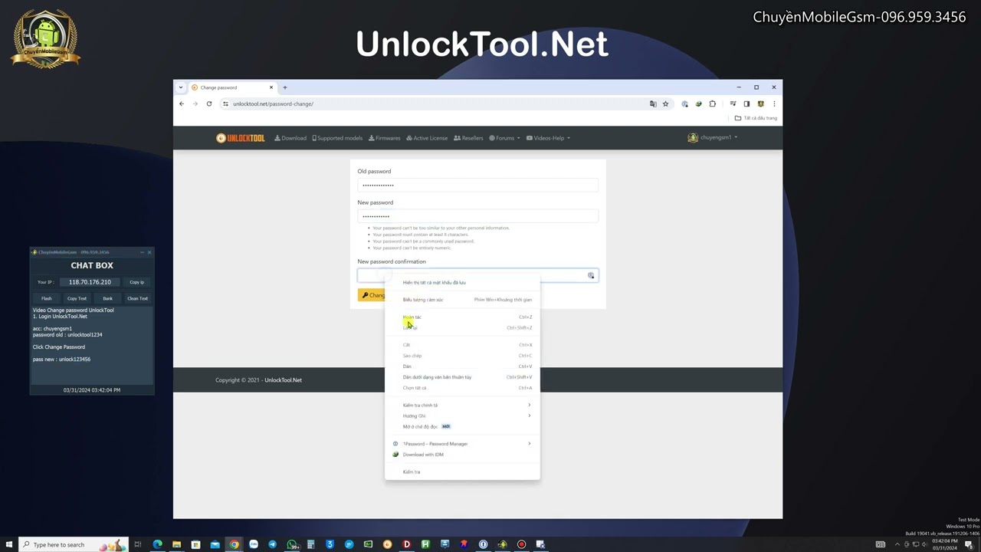Open 1Password – Password Manager entry
Screen dimensions: 981x552
click(x=435, y=443)
